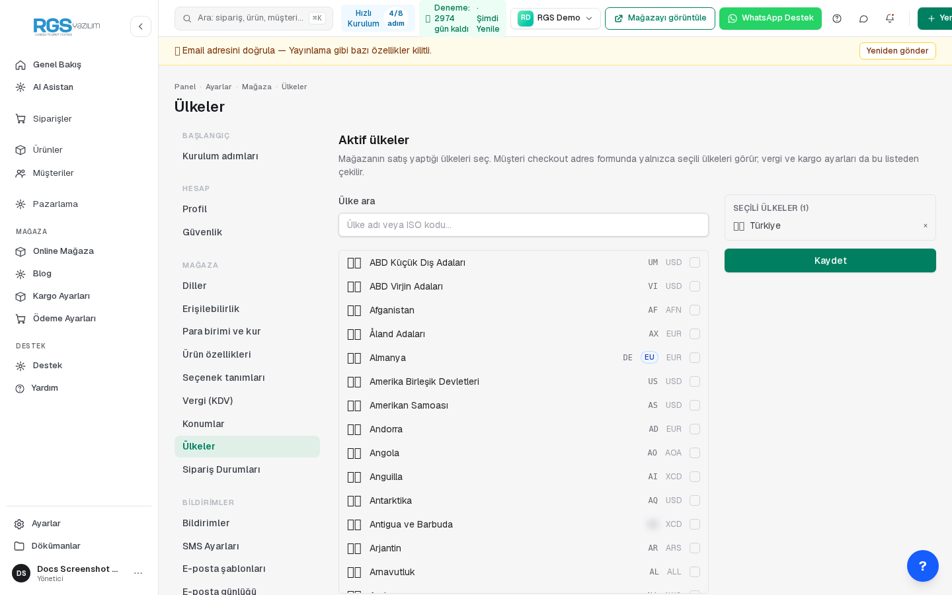This screenshot has height=595, width=952.
Task: Open Sipariş Durumları settings
Action: 247,469
